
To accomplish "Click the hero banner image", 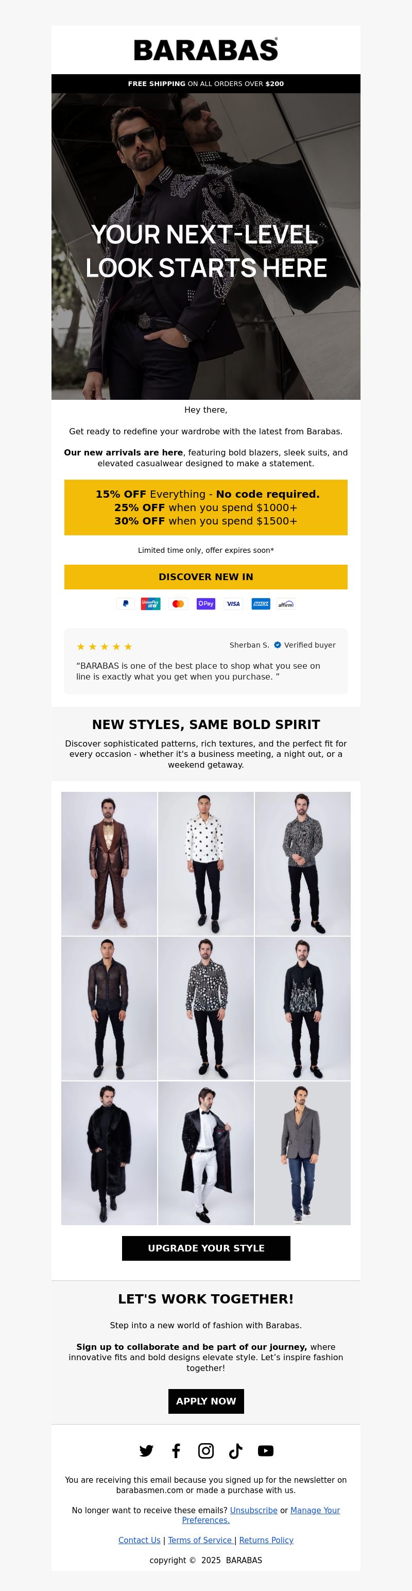I will tap(205, 246).
